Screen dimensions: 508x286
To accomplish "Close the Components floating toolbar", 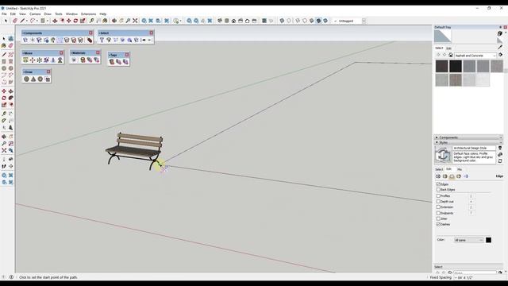I will [90, 33].
